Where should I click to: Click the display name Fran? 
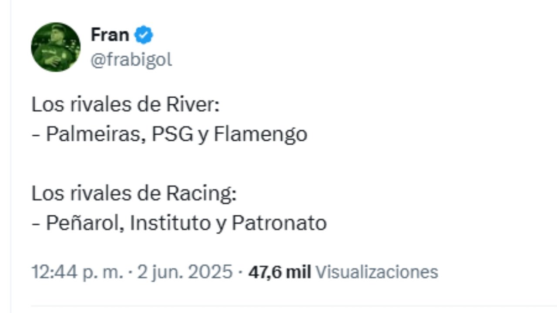tap(110, 35)
